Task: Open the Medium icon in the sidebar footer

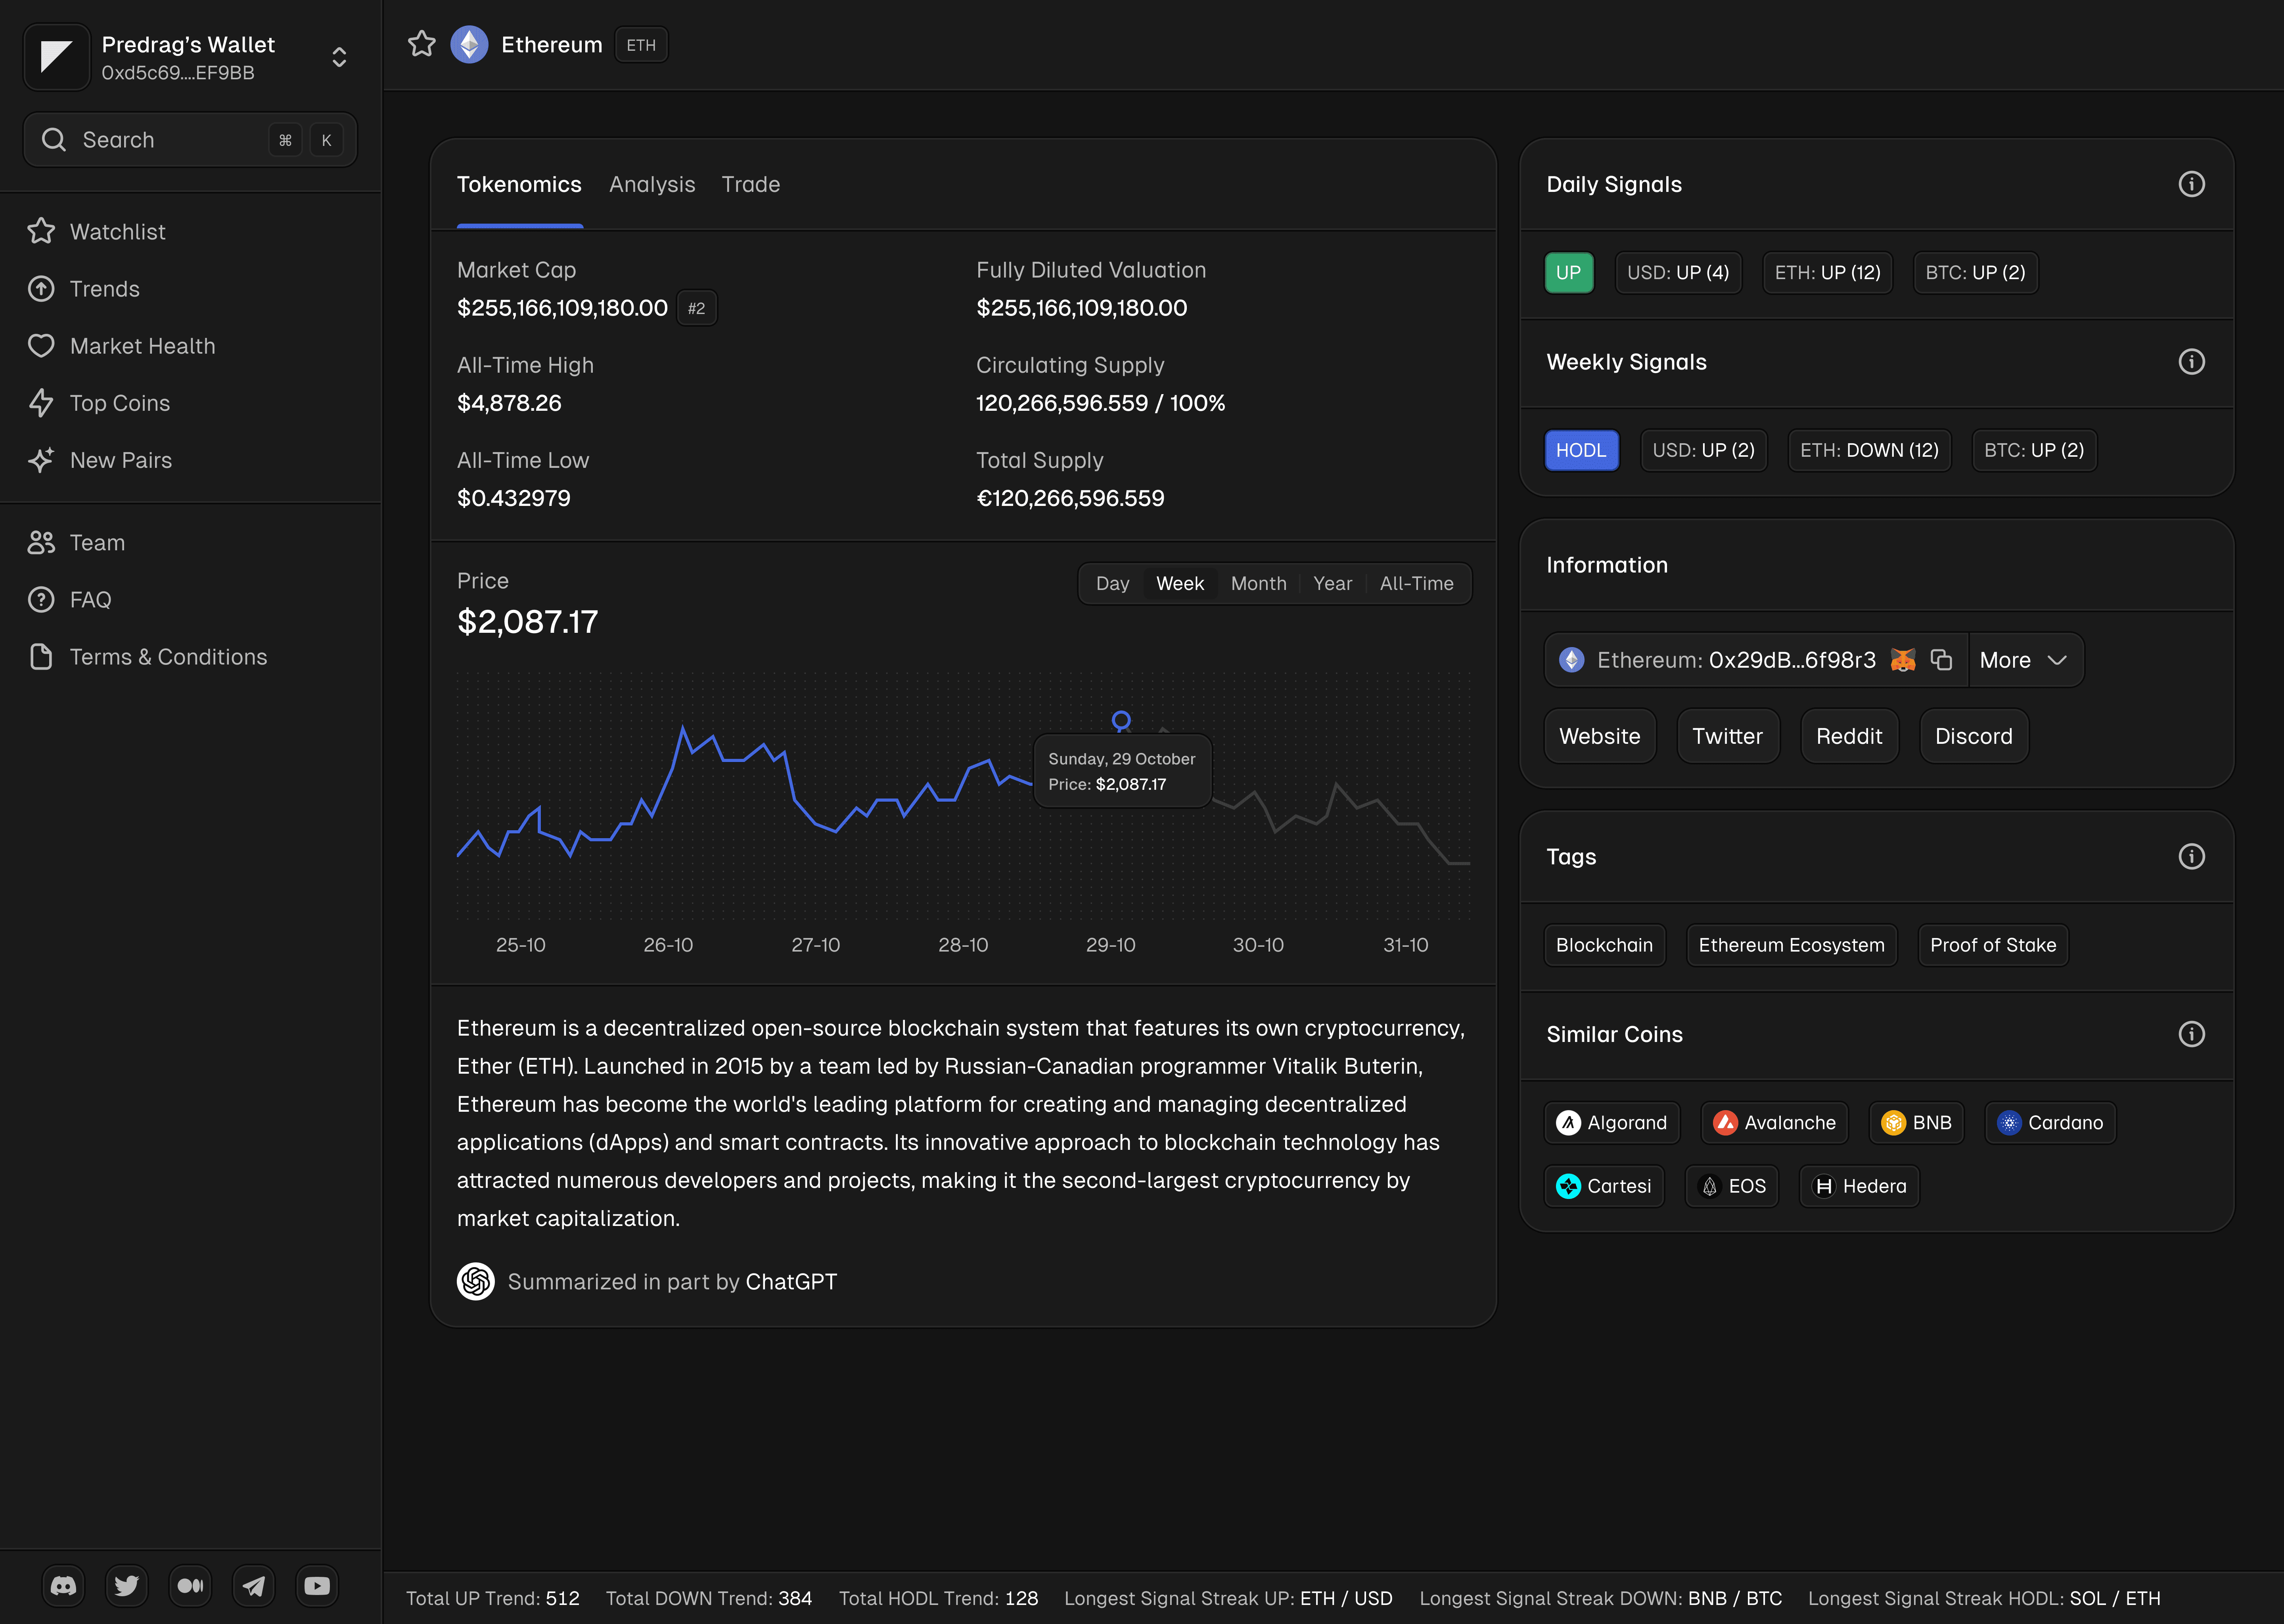Action: (x=190, y=1586)
